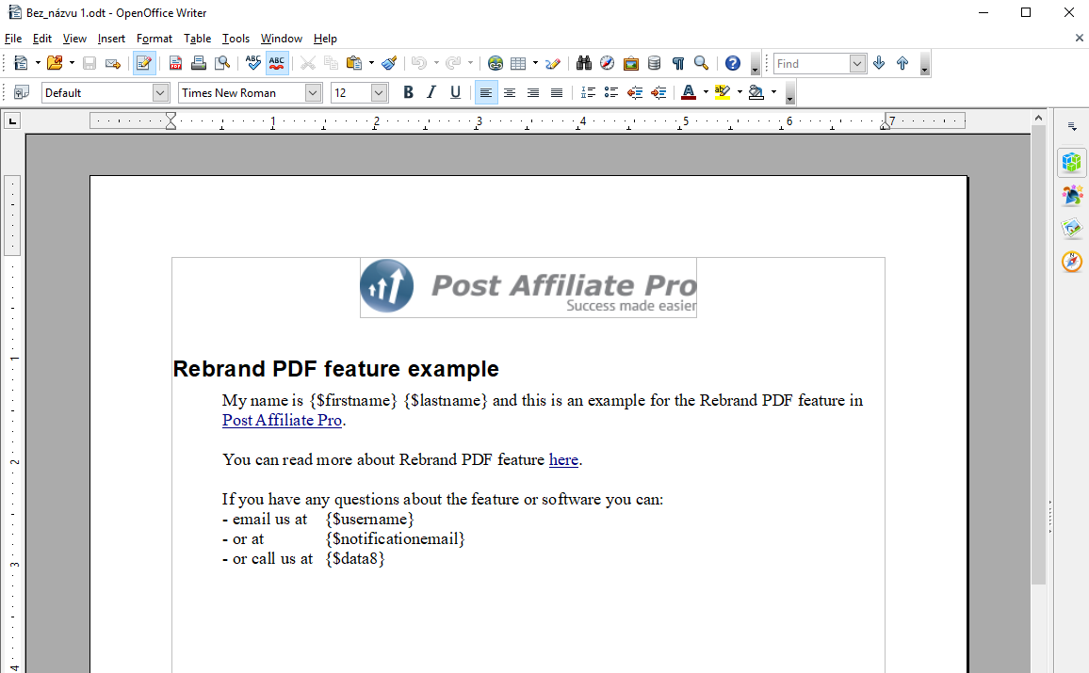The image size is (1089, 673).
Task: Open the Gallery icon in the sidebar
Action: coord(1071,228)
